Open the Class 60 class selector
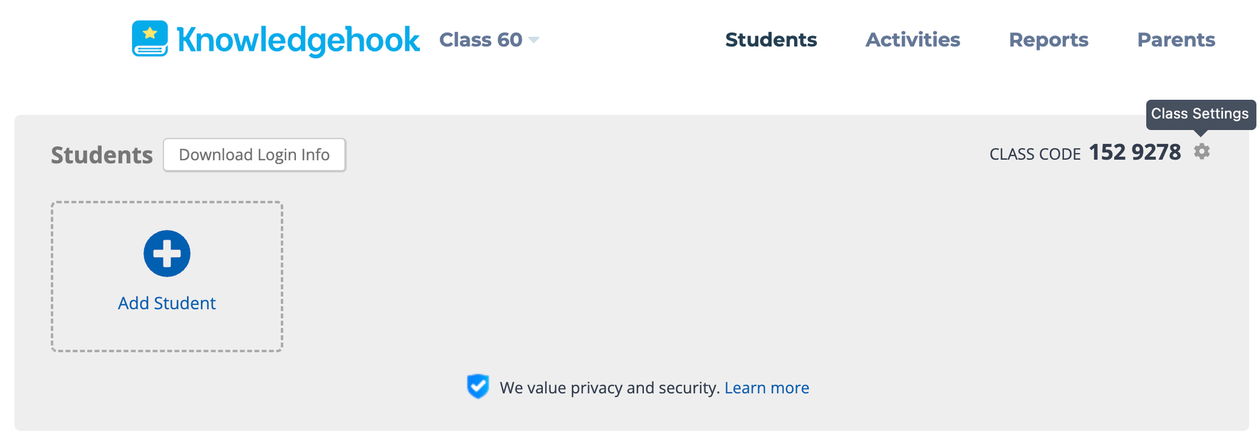1260x432 pixels. [489, 40]
